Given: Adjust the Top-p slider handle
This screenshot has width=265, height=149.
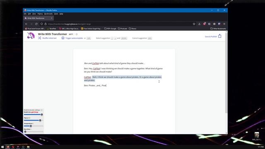Looking at the screenshot, I should pos(40,120).
